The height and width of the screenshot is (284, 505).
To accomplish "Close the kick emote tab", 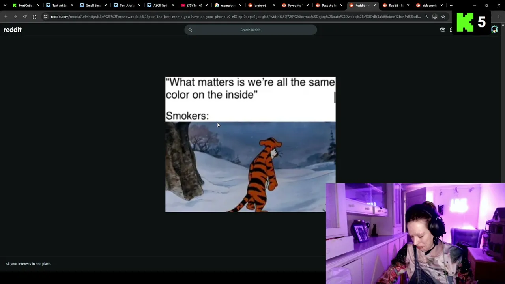I will (441, 6).
